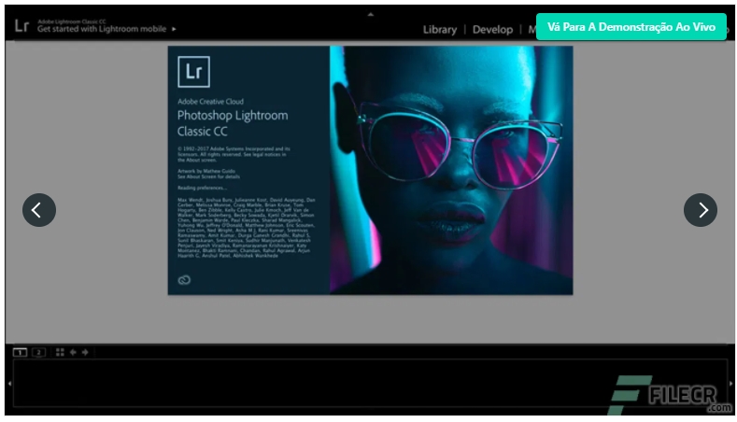Go to the previous slide with the left arrow
This screenshot has height=422, width=737.
click(x=39, y=210)
